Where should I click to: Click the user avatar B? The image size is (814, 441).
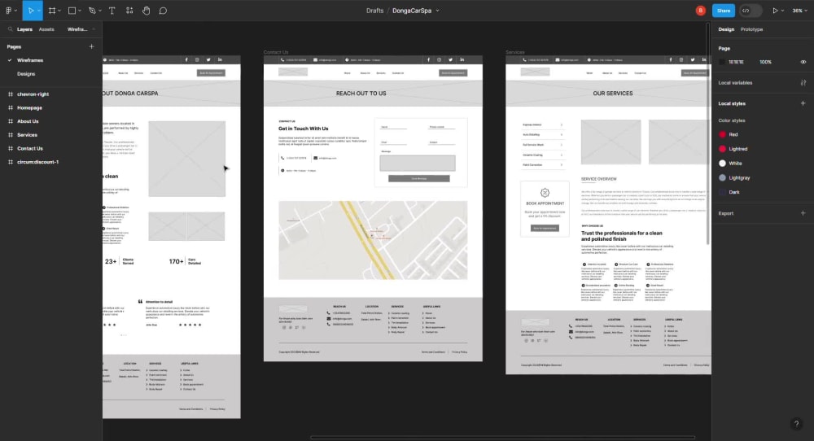tap(700, 11)
